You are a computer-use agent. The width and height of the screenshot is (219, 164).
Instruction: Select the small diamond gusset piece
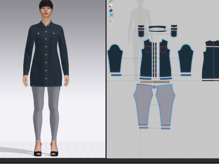point(154,87)
